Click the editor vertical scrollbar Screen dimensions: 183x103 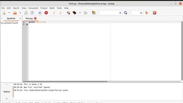coord(182,51)
